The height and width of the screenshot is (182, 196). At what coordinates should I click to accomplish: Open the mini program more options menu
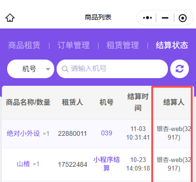[x=147, y=18]
